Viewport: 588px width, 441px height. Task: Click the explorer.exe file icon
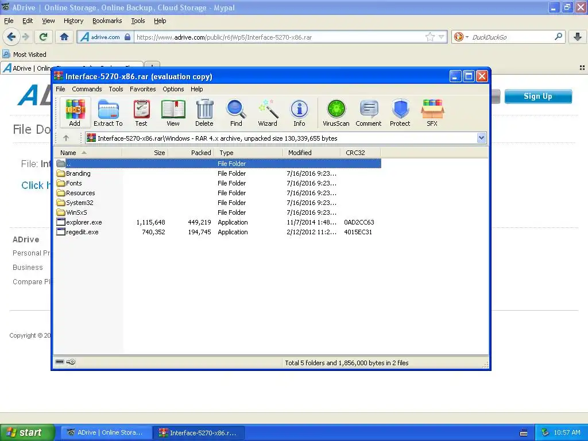pos(61,222)
